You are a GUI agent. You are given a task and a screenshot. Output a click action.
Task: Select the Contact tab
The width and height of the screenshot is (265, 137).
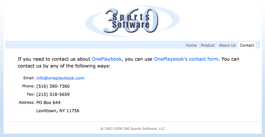point(247,45)
